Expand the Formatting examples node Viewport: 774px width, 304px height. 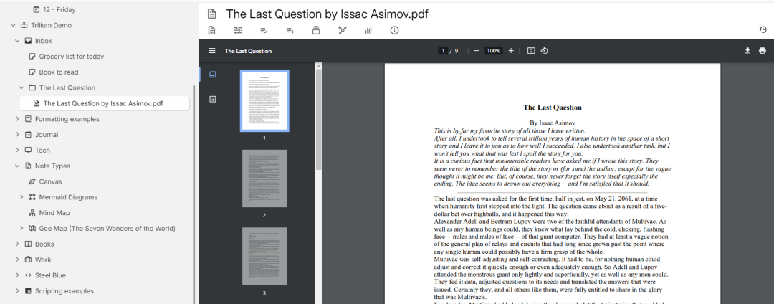(17, 119)
